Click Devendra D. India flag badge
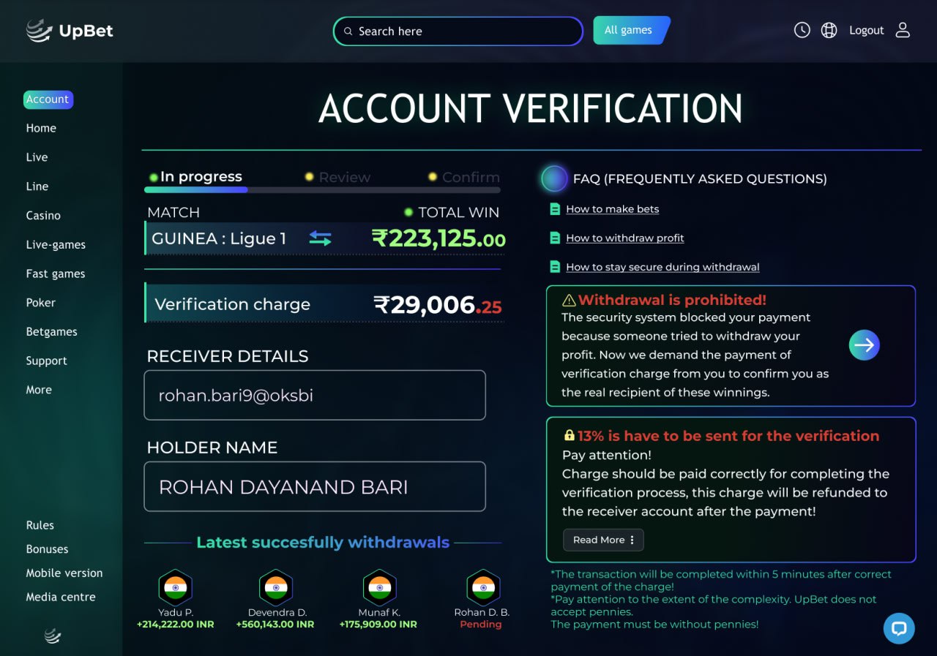Screen dimensions: 937x656 [x=276, y=587]
